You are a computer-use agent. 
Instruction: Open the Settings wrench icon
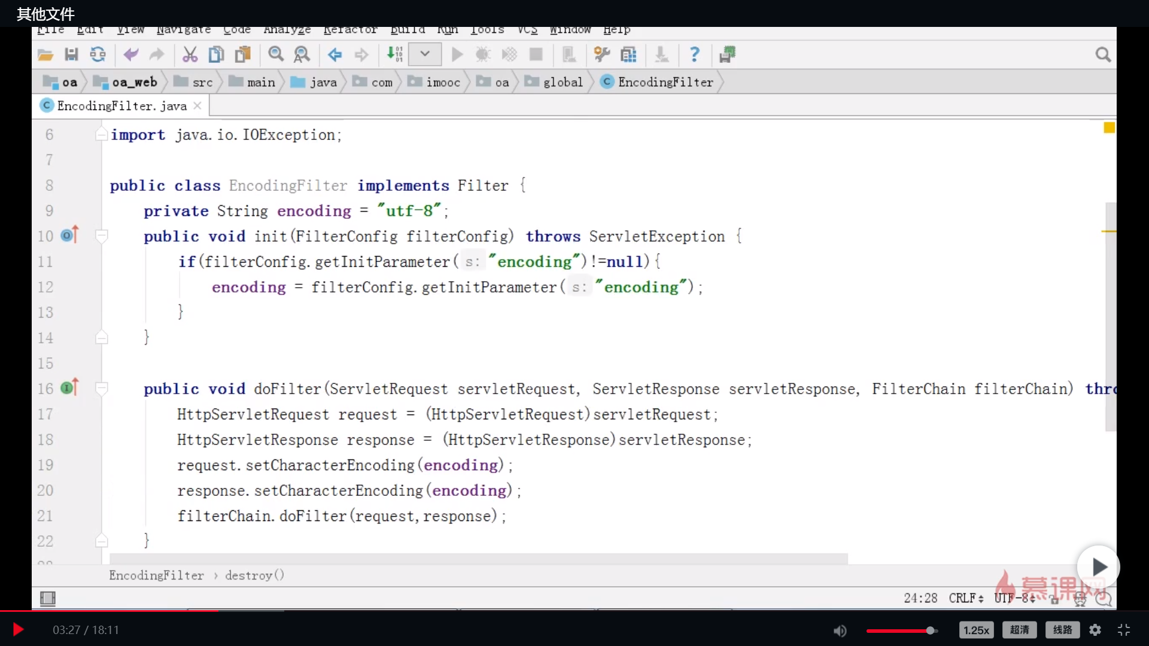(602, 55)
